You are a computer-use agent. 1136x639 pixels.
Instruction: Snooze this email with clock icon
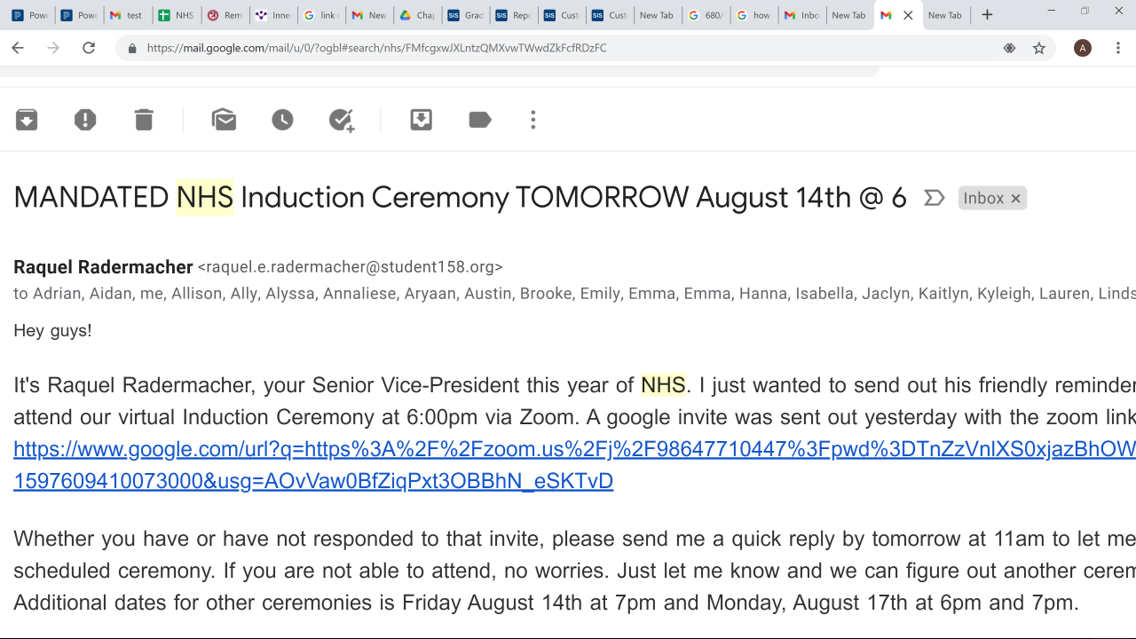(x=282, y=120)
